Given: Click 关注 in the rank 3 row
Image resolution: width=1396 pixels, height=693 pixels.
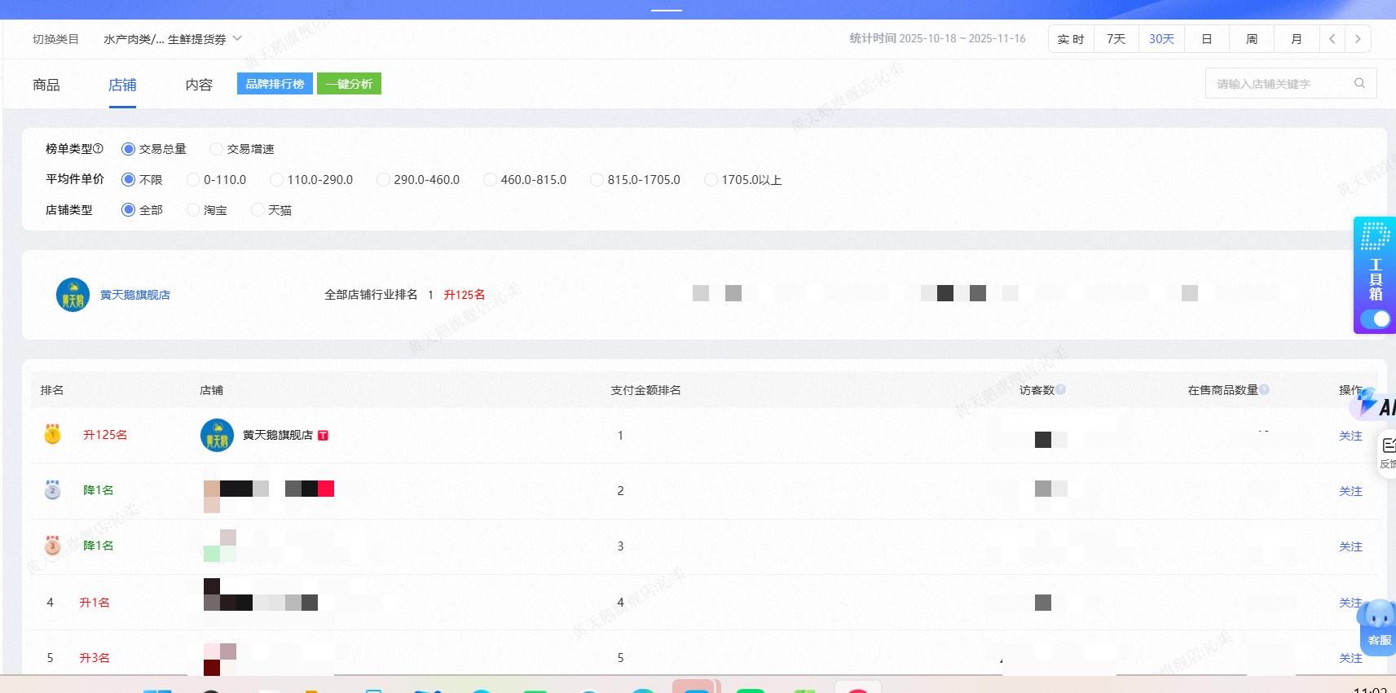Looking at the screenshot, I should pyautogui.click(x=1350, y=546).
